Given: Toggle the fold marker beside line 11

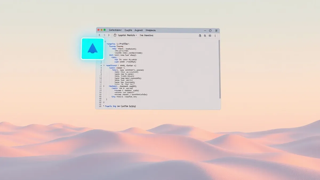Looking at the screenshot, I should pyautogui.click(x=104, y=86).
